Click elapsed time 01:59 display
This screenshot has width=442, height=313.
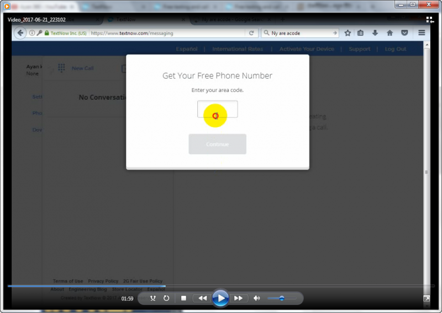pyautogui.click(x=127, y=298)
